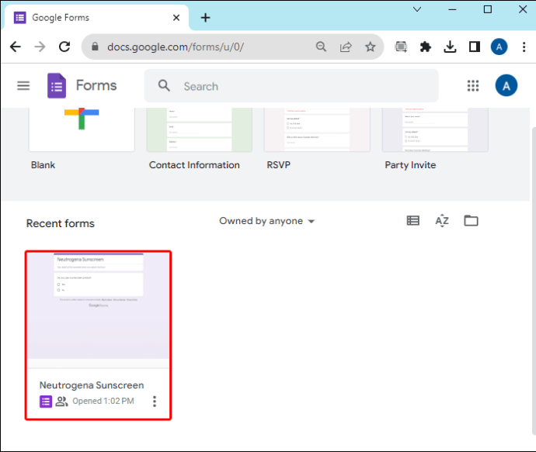Click the Forms purple logo icon
The width and height of the screenshot is (536, 452).
point(57,85)
